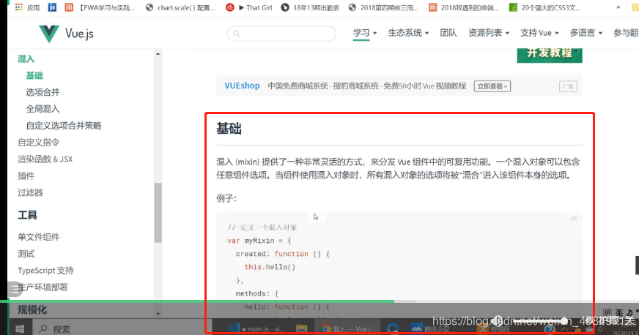
Task: Open 插件 in the sidebar
Action: pos(26,176)
